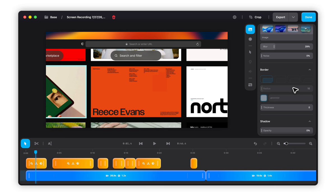Select the text annotation tool
Screen dimensions: 336x196
(x=50, y=144)
